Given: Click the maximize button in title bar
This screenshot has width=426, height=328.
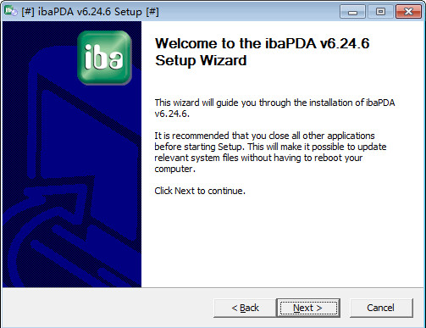Looking at the screenshot, I should [380, 12].
